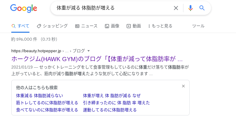Screen dimensions: 236x119
Task: Go to the 動画 tab
Action: point(134,26)
